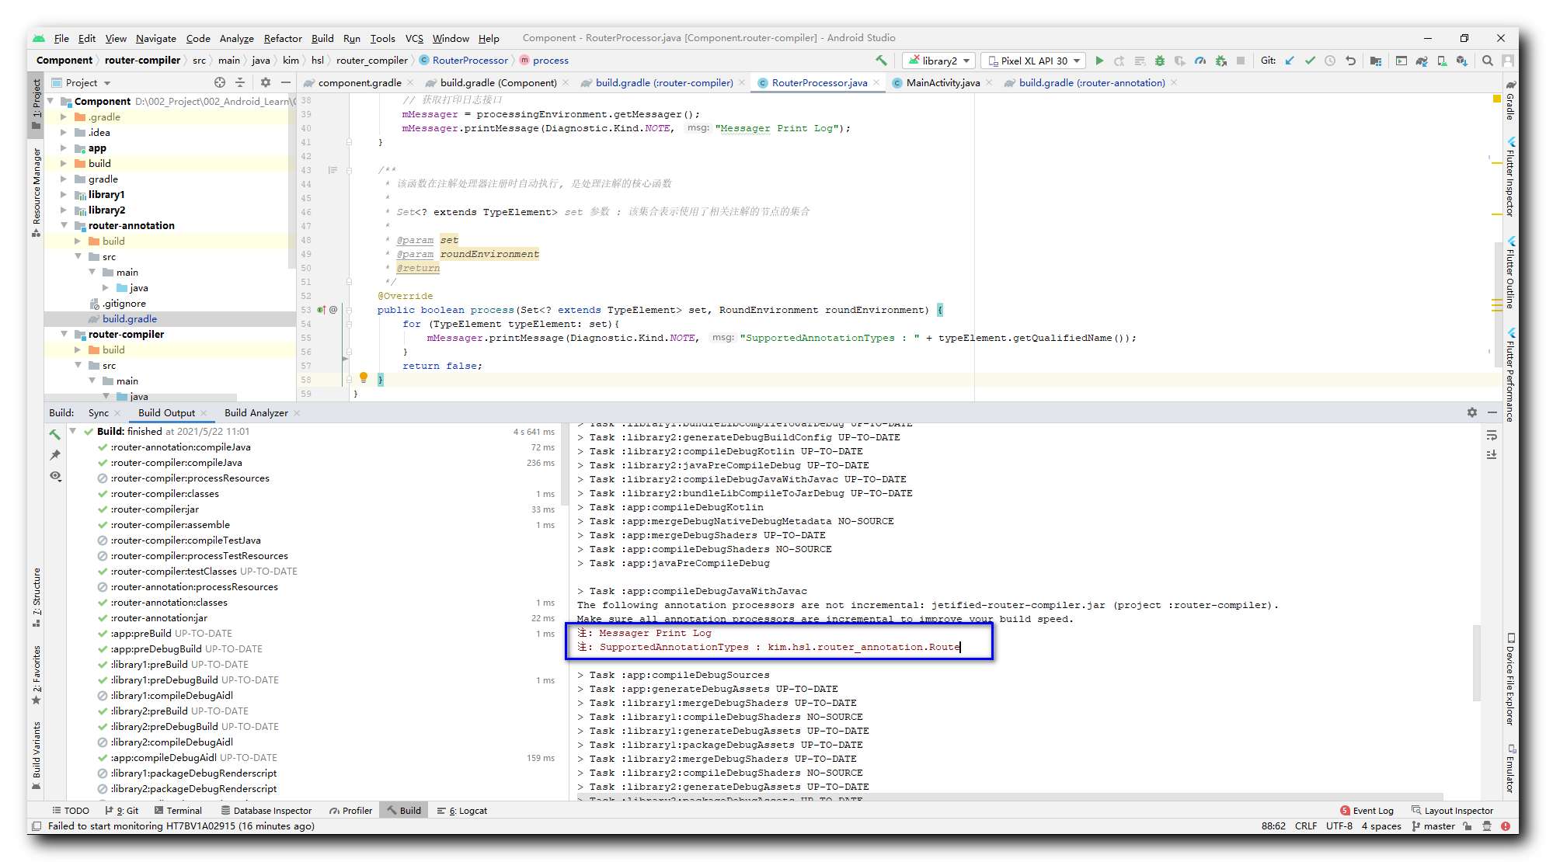Toggle the eye view filter in Build panel
1546x862 pixels.
tap(55, 476)
